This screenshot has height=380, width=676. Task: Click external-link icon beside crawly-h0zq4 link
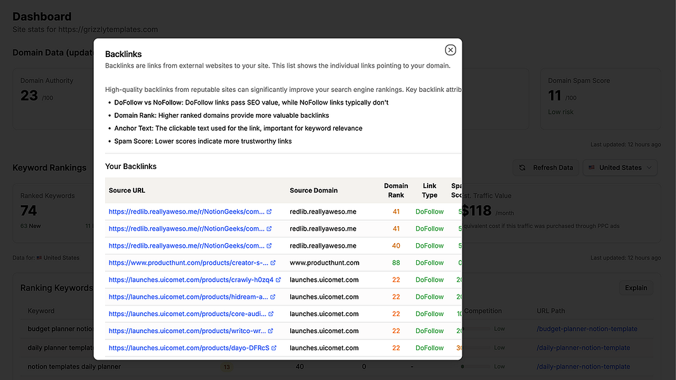(279, 280)
